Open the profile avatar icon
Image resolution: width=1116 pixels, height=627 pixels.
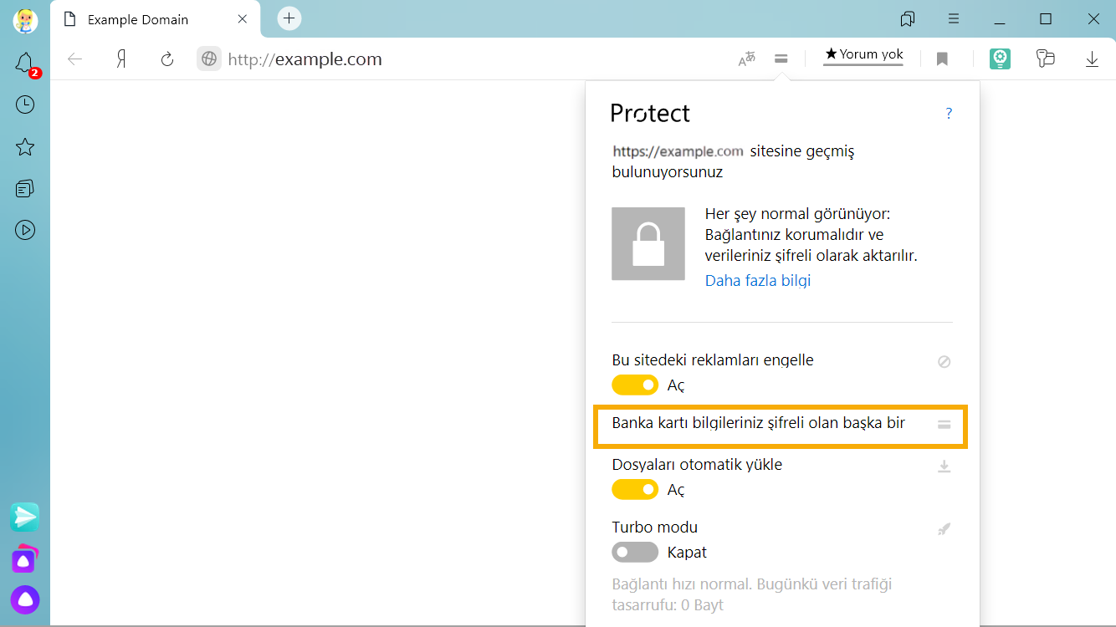(x=25, y=20)
